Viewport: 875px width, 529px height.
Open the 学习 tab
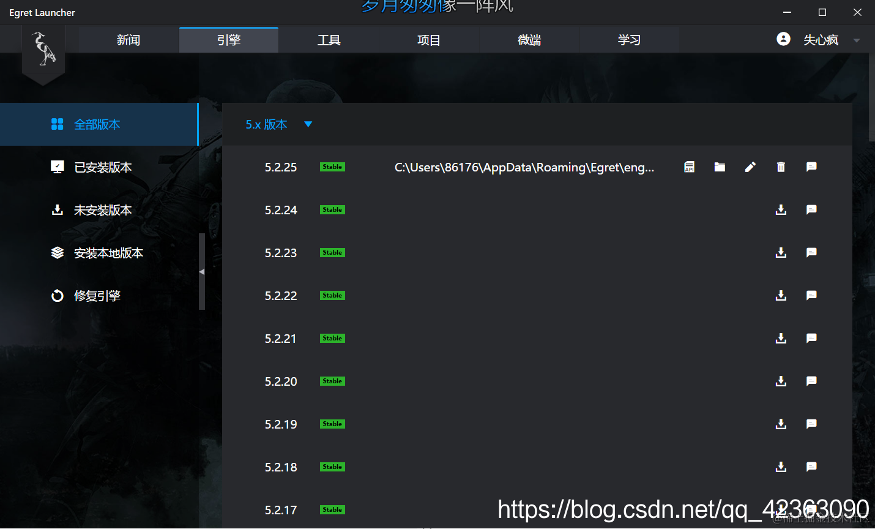point(629,40)
